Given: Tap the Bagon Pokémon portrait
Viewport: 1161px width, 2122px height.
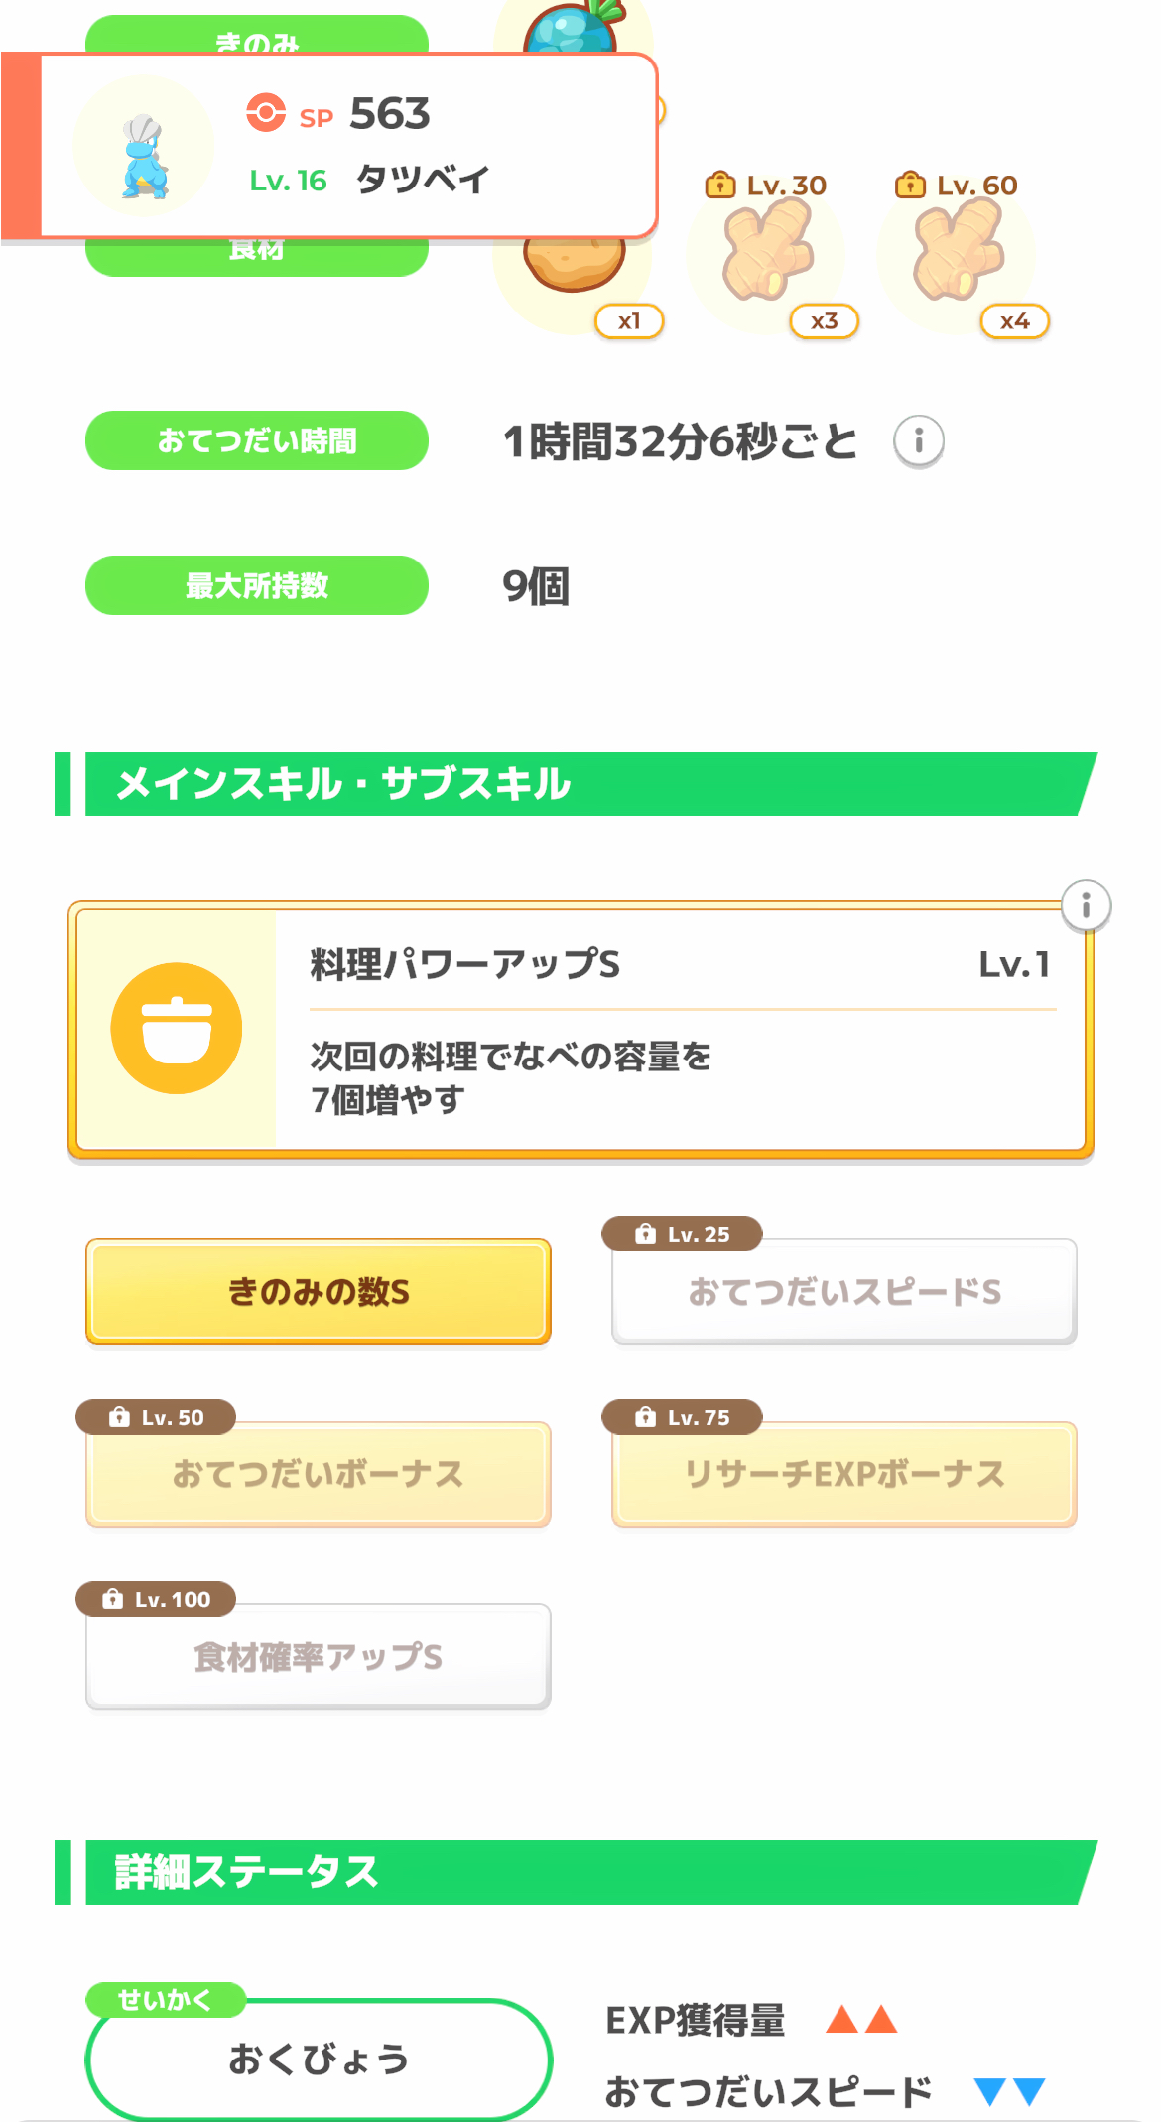Looking at the screenshot, I should (x=145, y=149).
